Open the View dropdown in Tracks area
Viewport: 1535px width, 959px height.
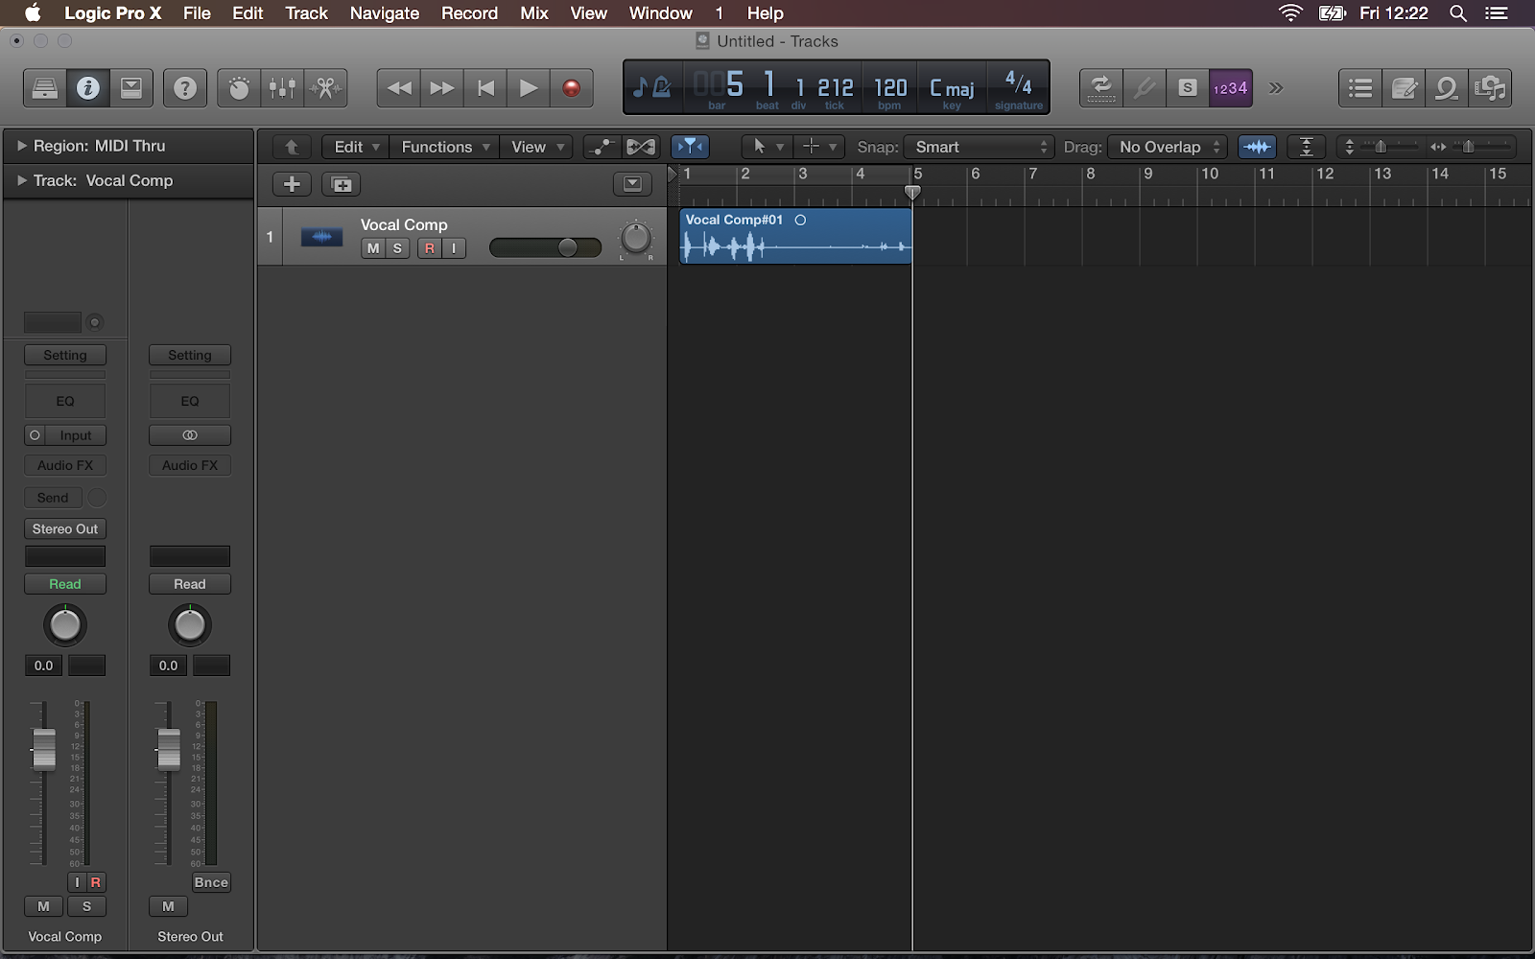(x=536, y=147)
